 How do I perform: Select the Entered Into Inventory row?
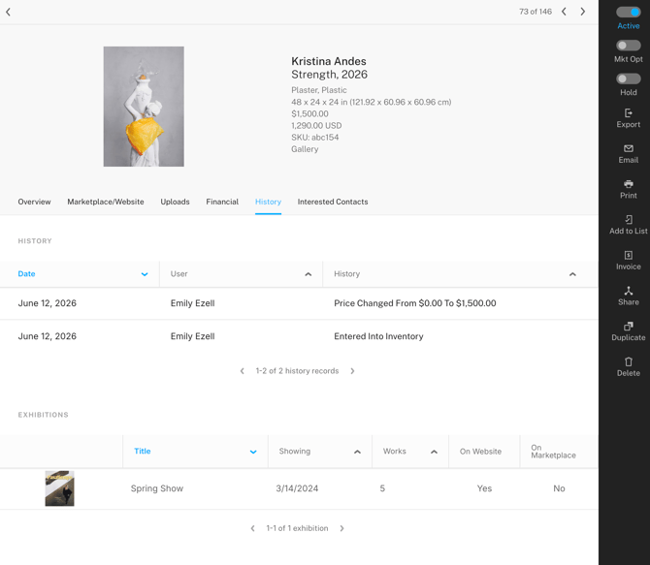(x=299, y=336)
